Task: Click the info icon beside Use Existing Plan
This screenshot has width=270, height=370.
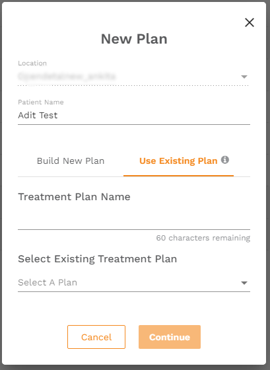Action: [224, 160]
